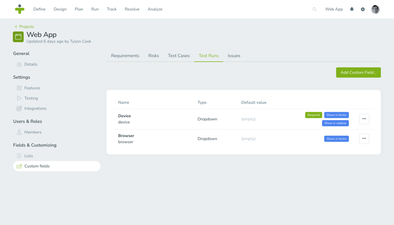Select Custom fields in the sidebar
This screenshot has width=394, height=225.
click(x=57, y=166)
